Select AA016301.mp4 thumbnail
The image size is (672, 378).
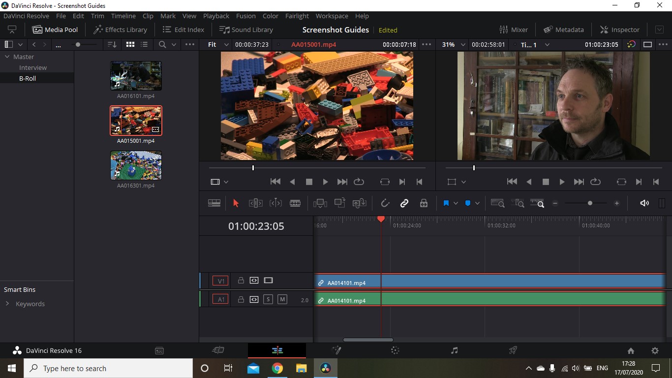[136, 165]
